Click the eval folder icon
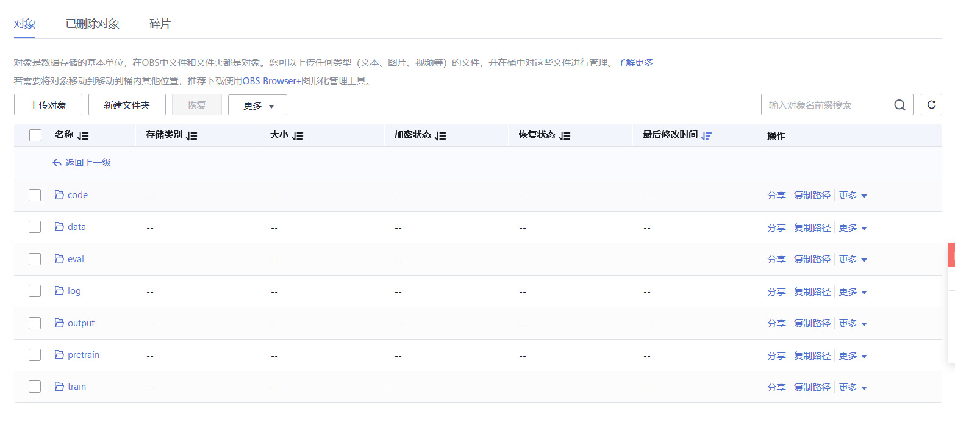Screen dimensions: 955x442 (x=59, y=259)
